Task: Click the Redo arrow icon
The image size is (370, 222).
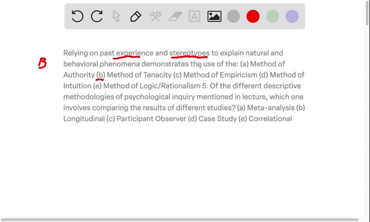Action: 97,16
